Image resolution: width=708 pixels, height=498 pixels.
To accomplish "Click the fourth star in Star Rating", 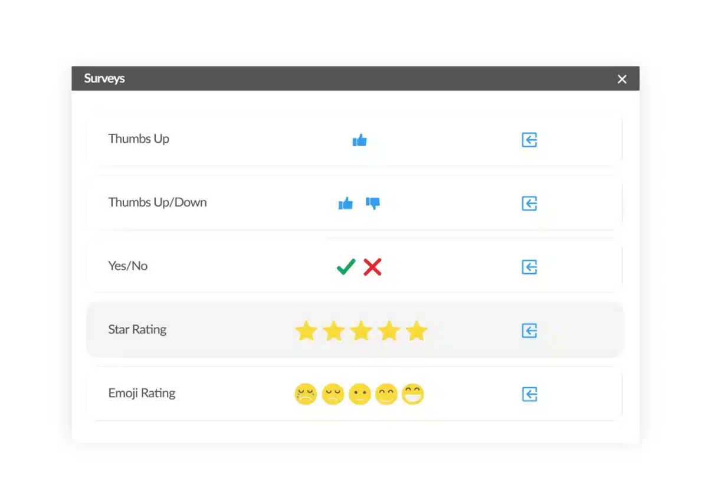I will 389,330.
